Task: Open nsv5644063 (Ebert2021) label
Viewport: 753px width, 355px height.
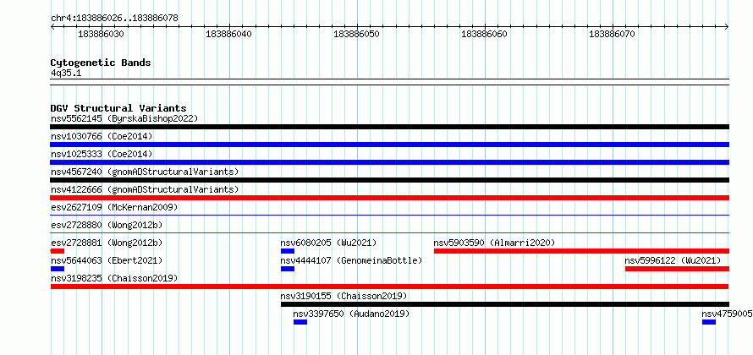Action: click(107, 260)
